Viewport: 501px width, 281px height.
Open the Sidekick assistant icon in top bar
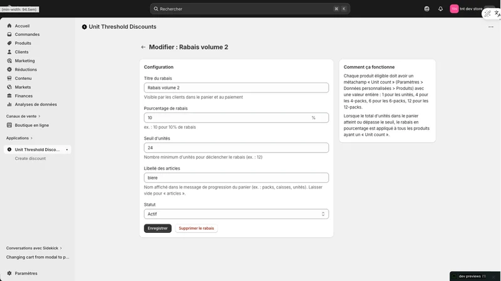click(427, 9)
